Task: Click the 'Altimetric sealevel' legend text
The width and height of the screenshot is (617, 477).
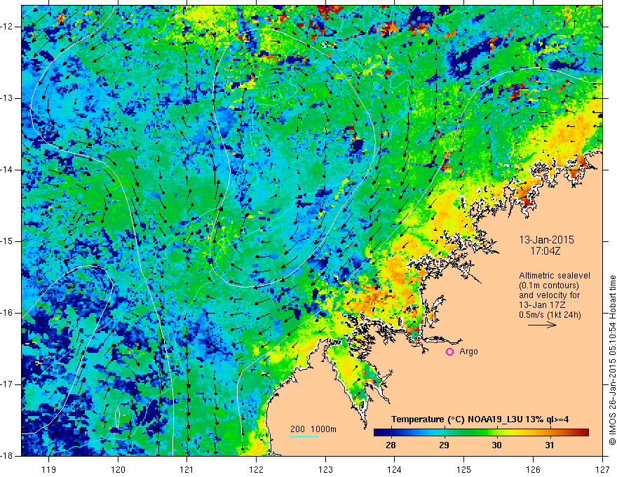Action: coord(555,276)
